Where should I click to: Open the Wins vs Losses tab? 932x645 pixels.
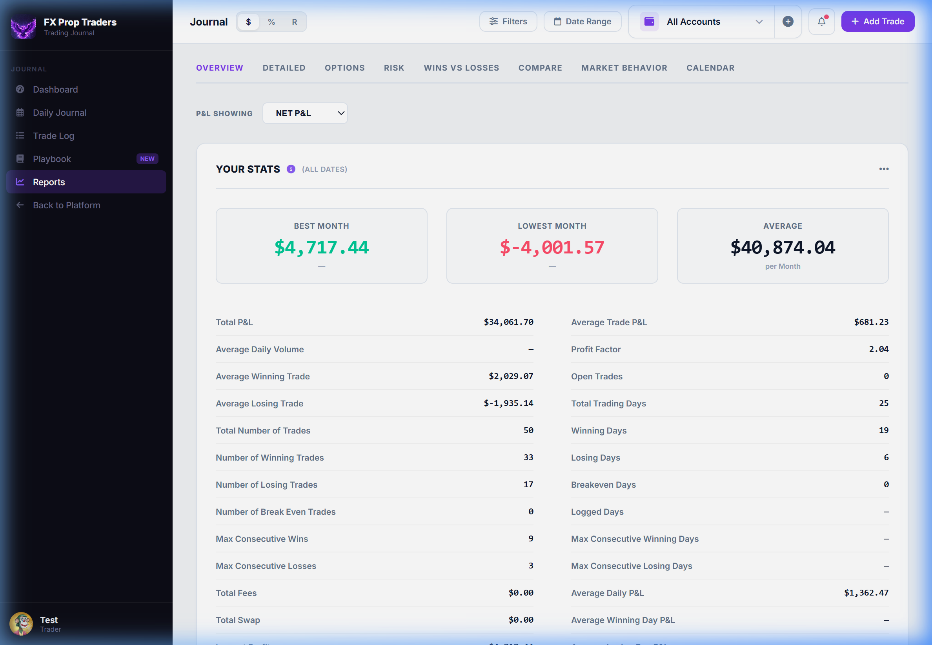tap(461, 68)
